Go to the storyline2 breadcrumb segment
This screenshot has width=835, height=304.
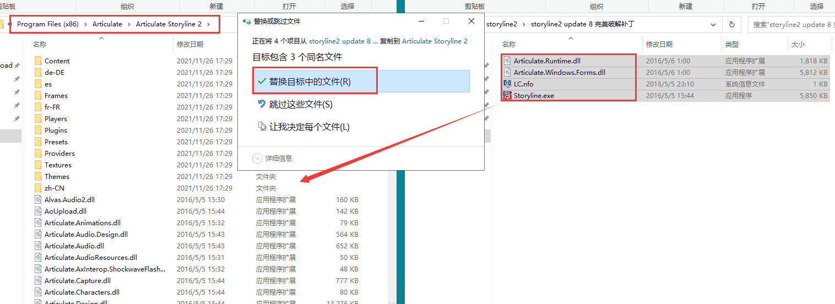click(x=503, y=24)
